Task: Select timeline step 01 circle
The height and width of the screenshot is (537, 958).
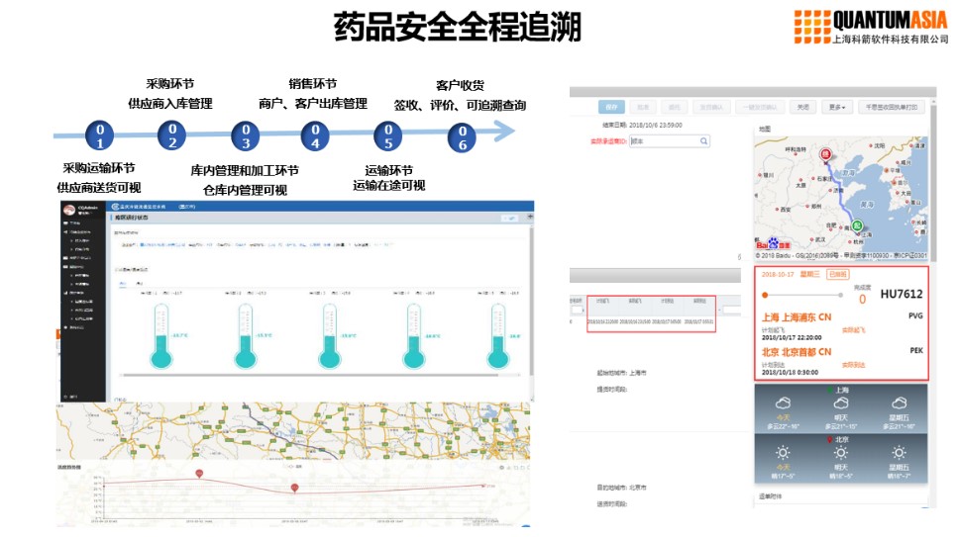Action: click(99, 135)
